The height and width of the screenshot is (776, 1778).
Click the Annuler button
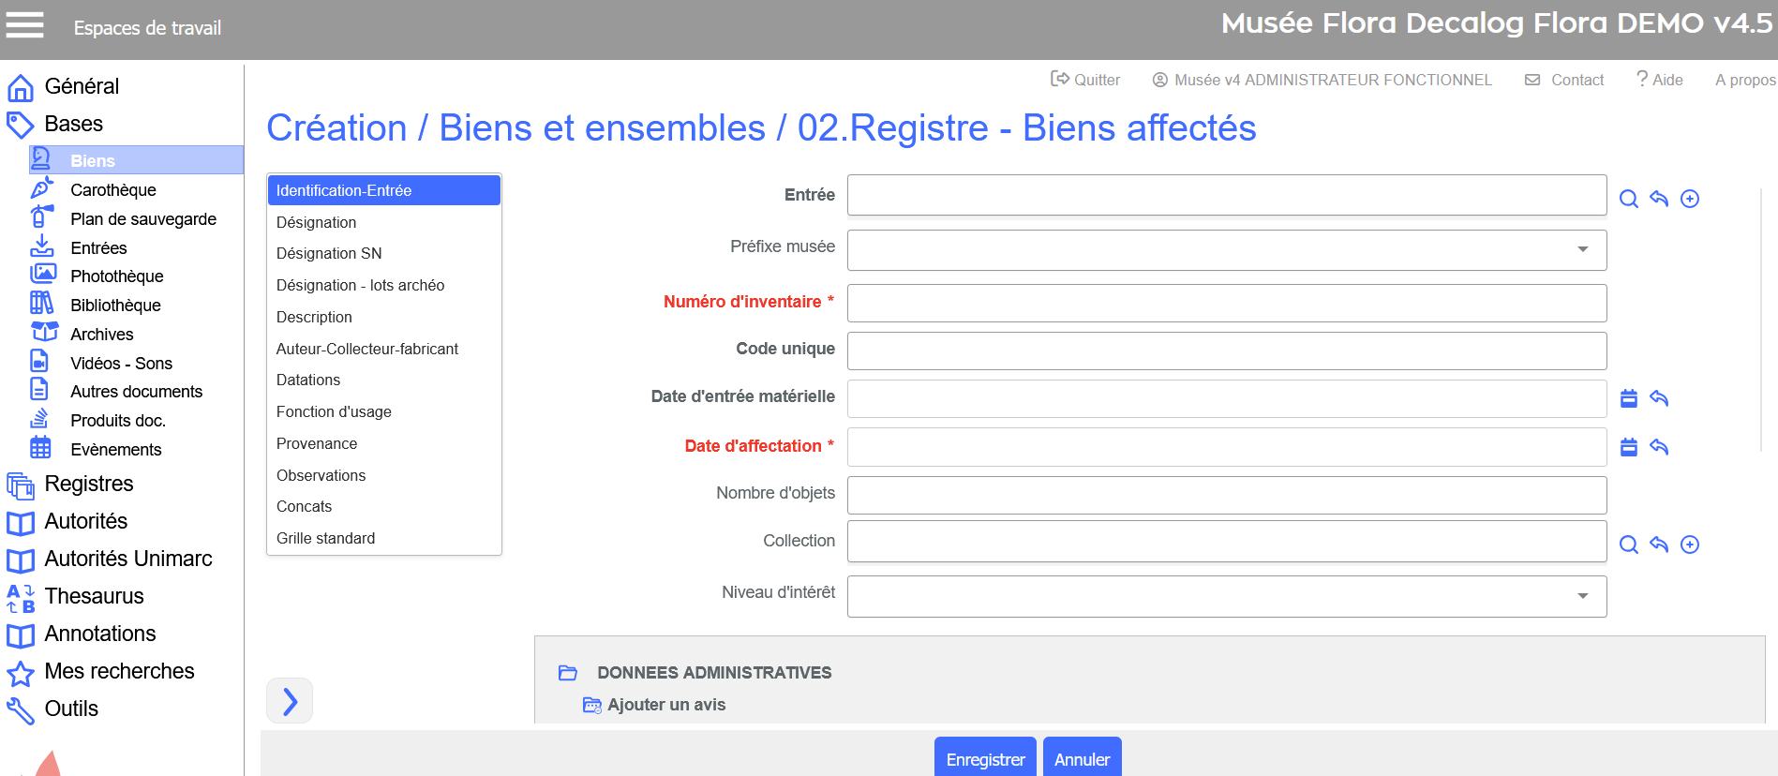click(x=1082, y=758)
